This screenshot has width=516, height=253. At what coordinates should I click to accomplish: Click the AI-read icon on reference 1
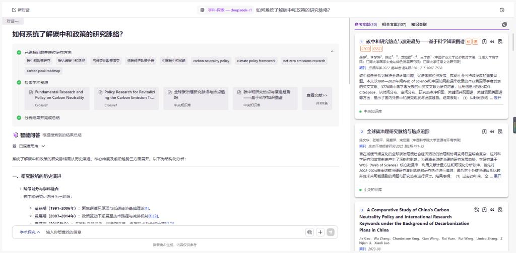[500, 42]
